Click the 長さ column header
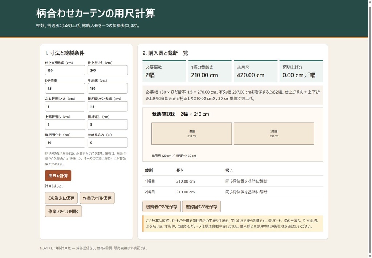This screenshot has height=258, width=372. pyautogui.click(x=180, y=170)
